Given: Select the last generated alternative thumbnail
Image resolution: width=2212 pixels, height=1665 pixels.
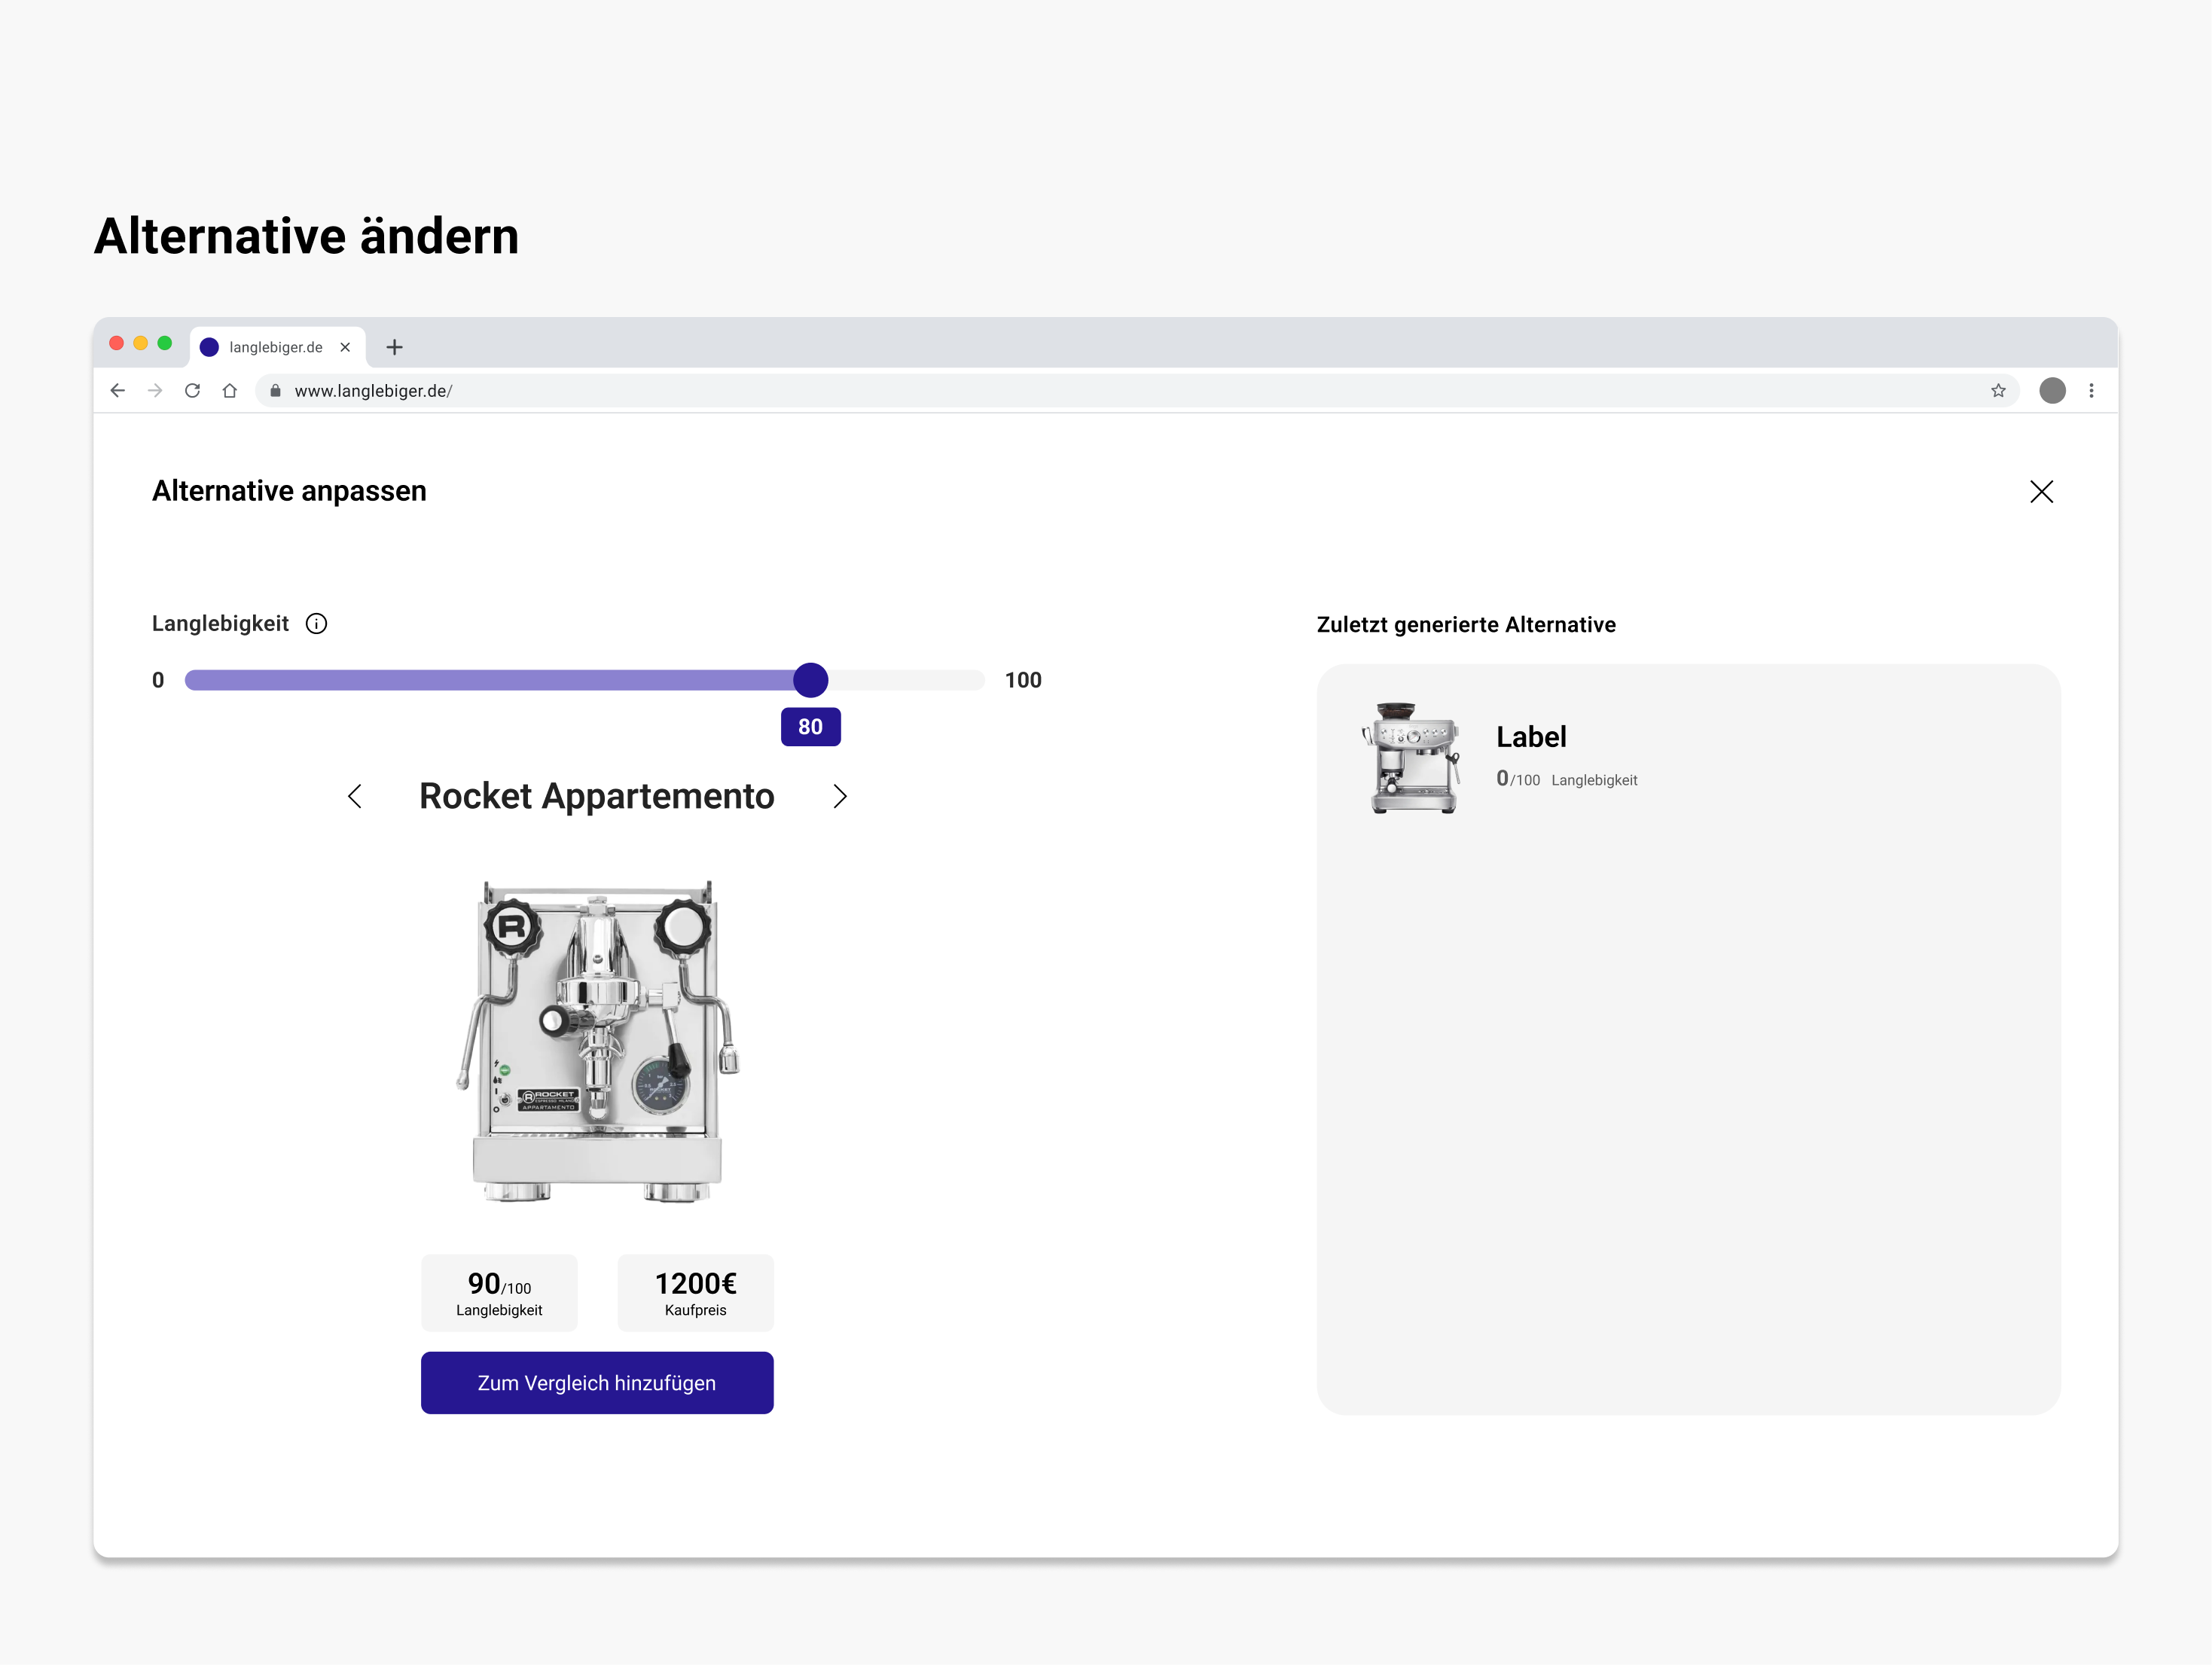Looking at the screenshot, I should (x=1412, y=758).
